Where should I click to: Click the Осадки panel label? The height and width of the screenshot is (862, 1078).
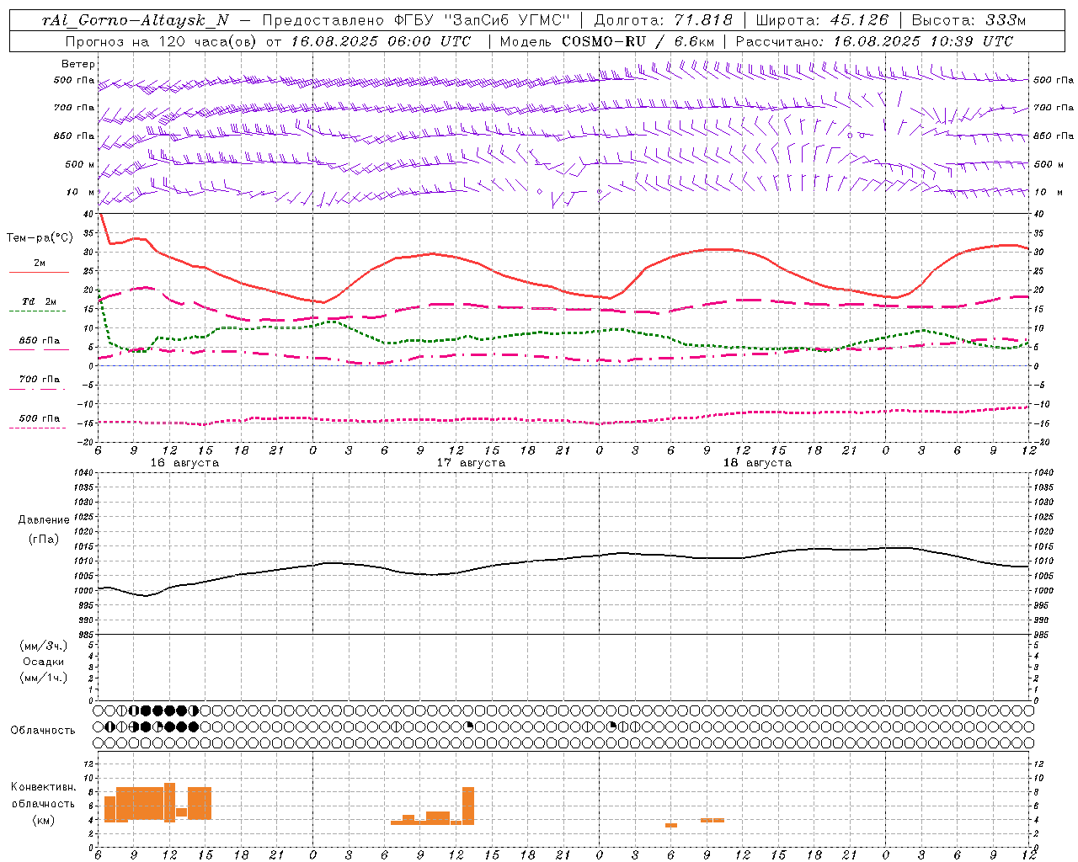44,662
